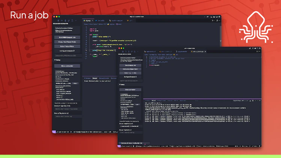
Task: Click Configure Compute in back window
Action: tap(67, 51)
